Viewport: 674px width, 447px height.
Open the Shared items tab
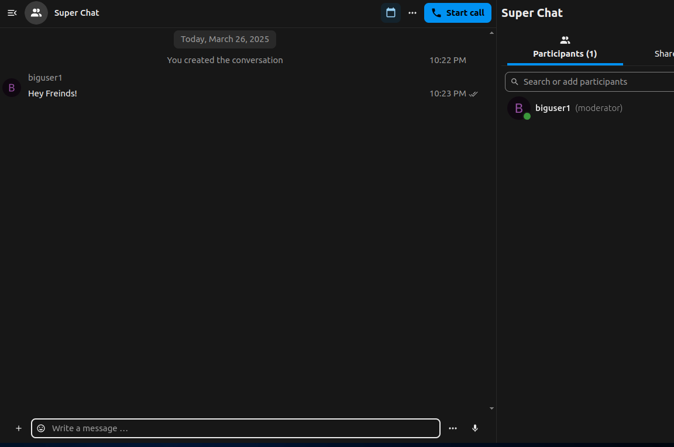664,53
